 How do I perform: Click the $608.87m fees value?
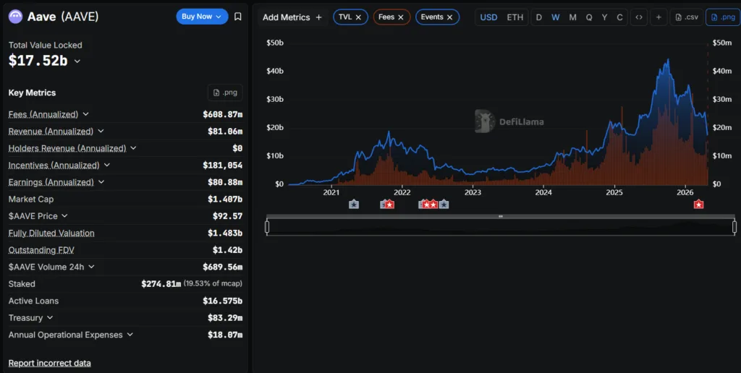(x=223, y=114)
